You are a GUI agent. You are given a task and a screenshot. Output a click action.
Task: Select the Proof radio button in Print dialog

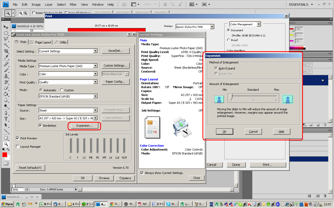pyautogui.click(x=229, y=40)
